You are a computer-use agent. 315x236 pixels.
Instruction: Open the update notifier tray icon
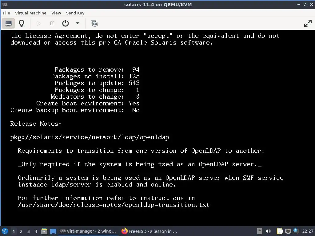point(296,230)
